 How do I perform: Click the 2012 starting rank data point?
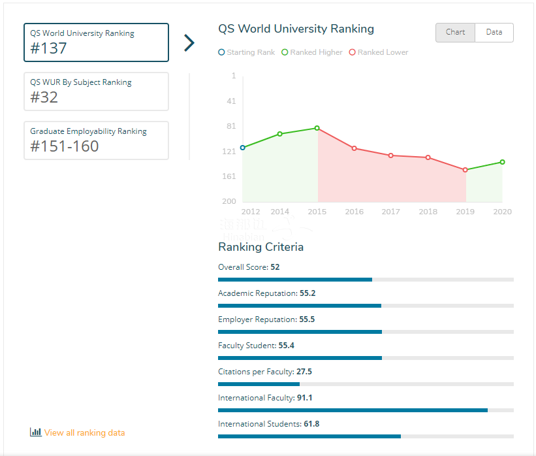click(x=243, y=148)
